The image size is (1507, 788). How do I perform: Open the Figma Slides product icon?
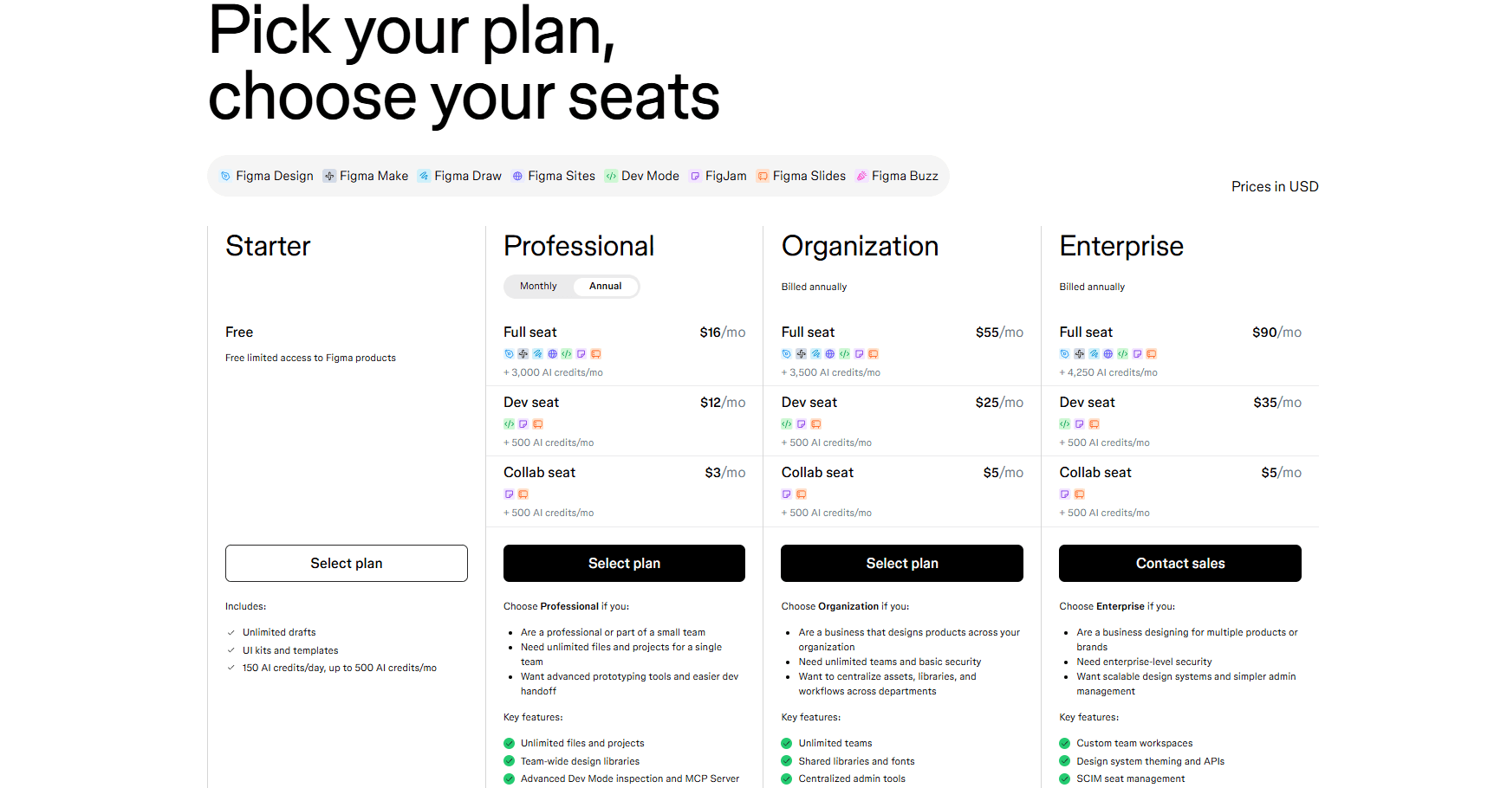[x=763, y=176]
